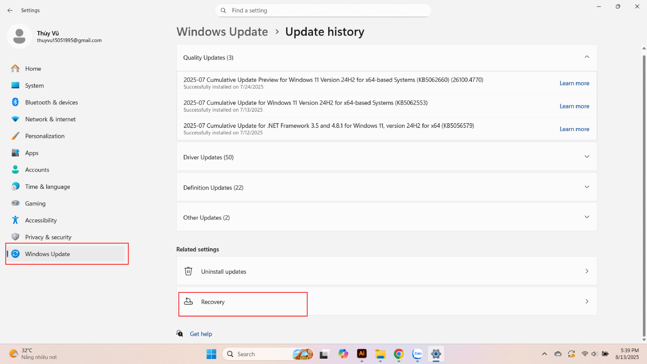Viewport: 647px width, 364px height.
Task: Expand Definition Updates section
Action: click(x=587, y=187)
